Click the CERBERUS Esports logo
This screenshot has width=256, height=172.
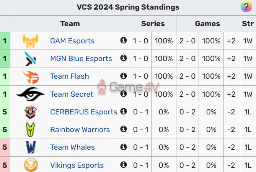point(30,112)
